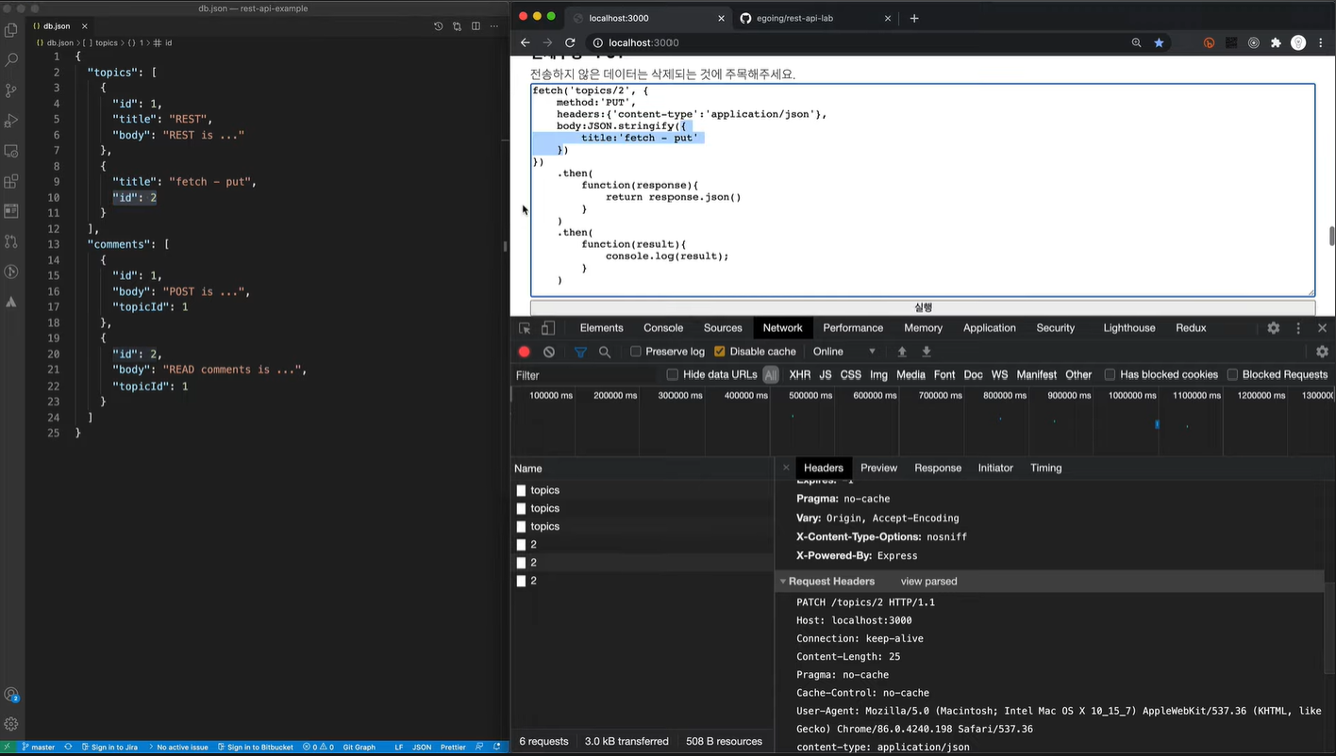Go back in the Chrome browser
Image resolution: width=1336 pixels, height=756 pixels.
pyautogui.click(x=526, y=42)
